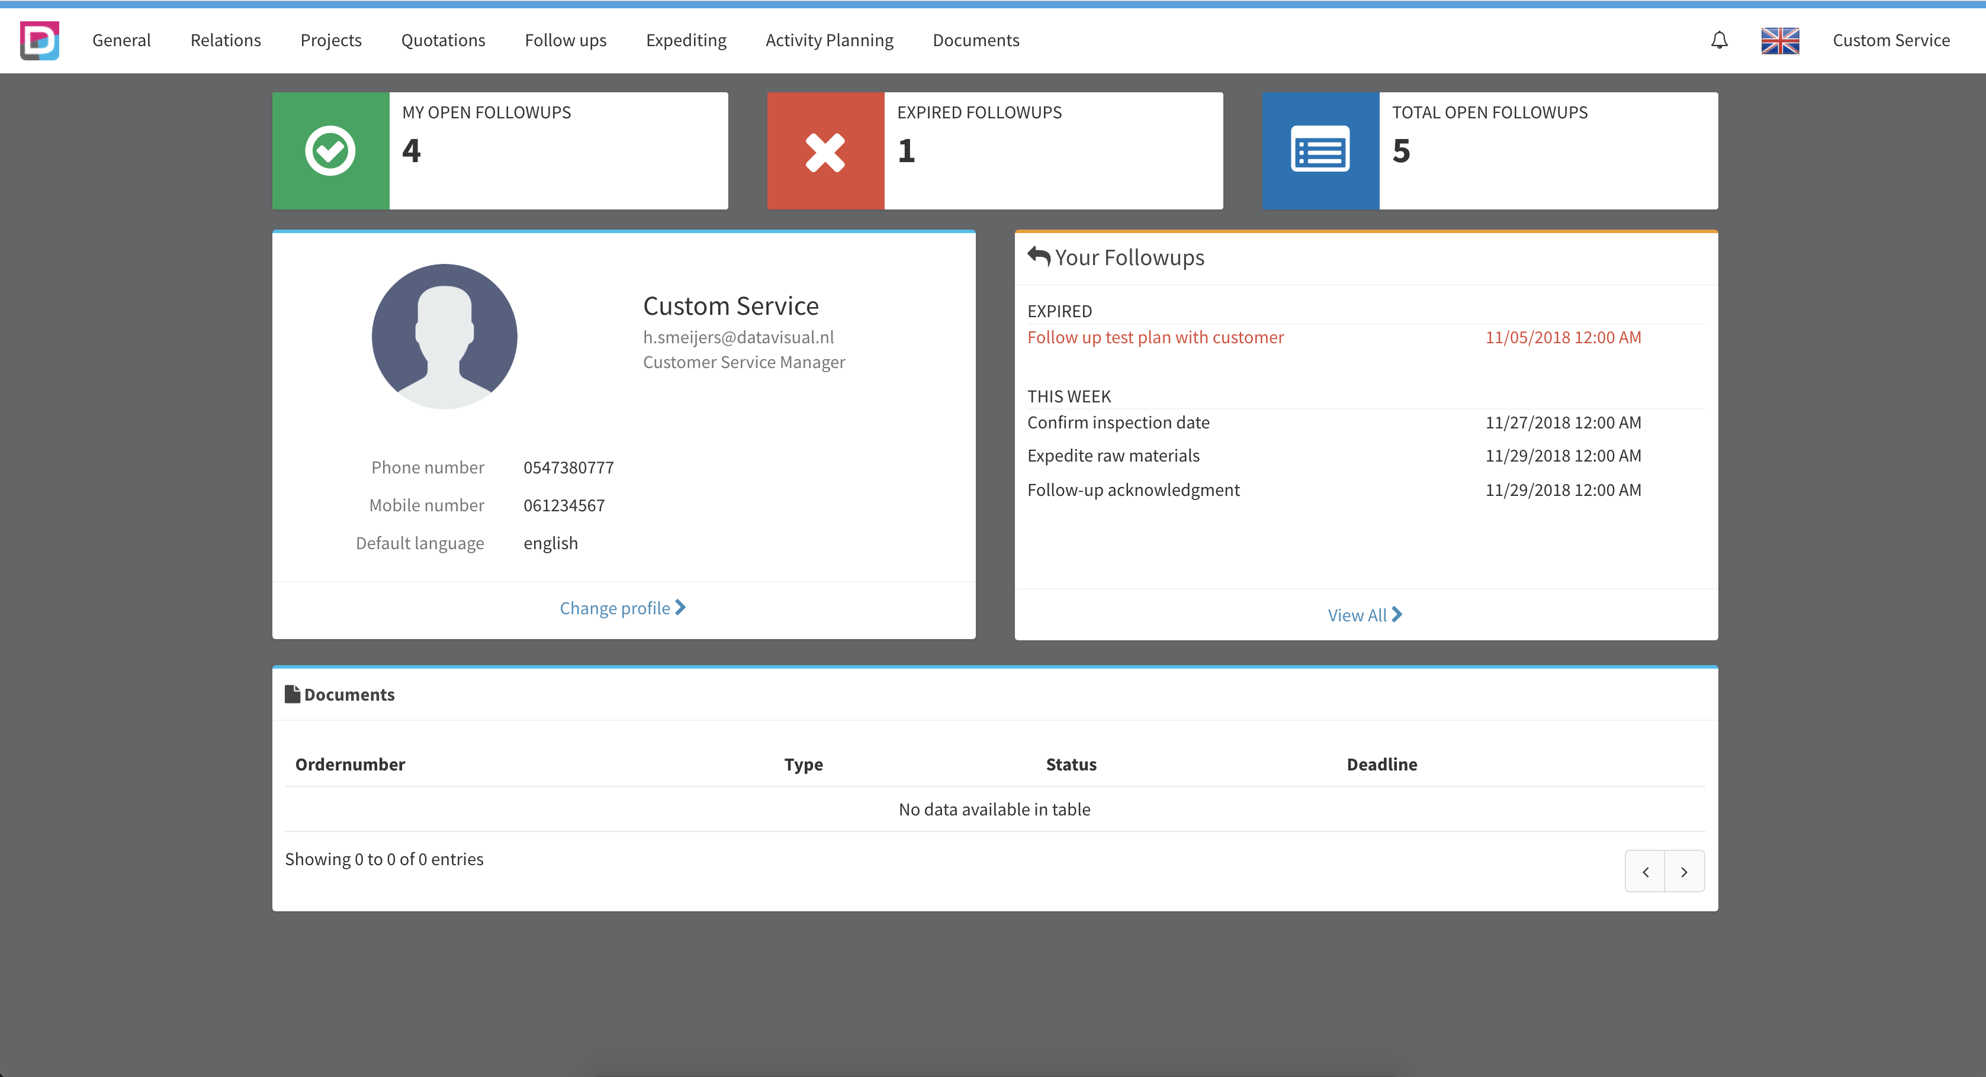
Task: Sort by Status column header
Action: pos(1071,764)
